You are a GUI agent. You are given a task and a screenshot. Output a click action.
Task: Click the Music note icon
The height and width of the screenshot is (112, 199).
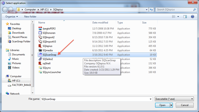pyautogui.click(x=9, y=59)
